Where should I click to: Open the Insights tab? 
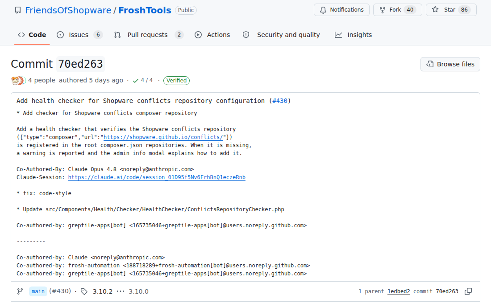[353, 35]
